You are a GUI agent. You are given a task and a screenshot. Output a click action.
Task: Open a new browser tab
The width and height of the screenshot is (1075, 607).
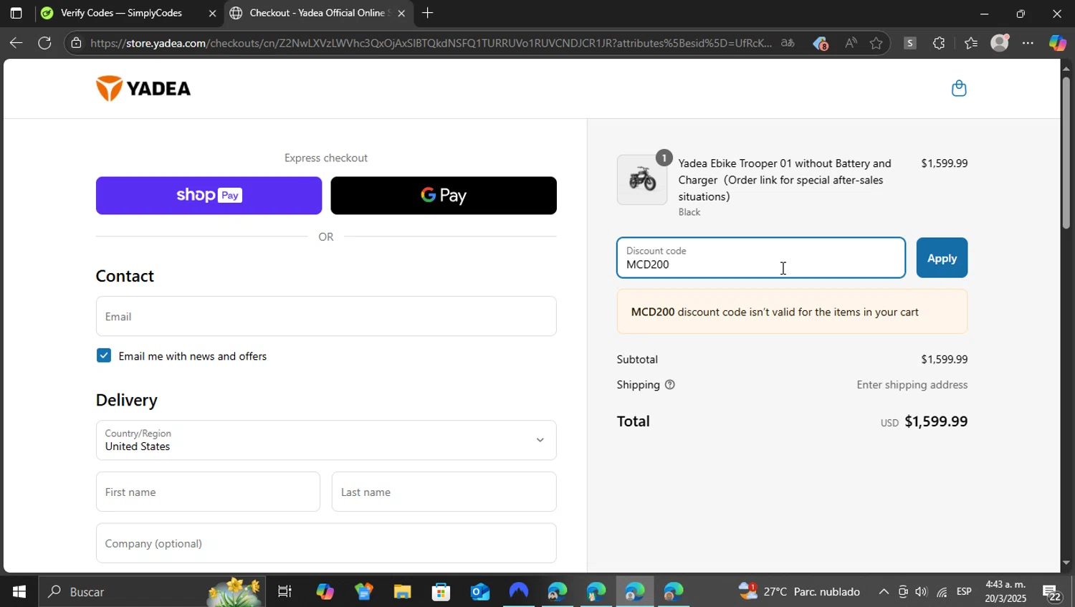tap(427, 13)
